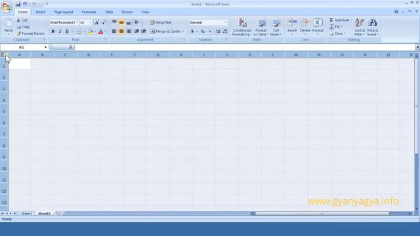This screenshot has height=236, width=420.
Task: Toggle Align Text Right
Action: (x=129, y=31)
